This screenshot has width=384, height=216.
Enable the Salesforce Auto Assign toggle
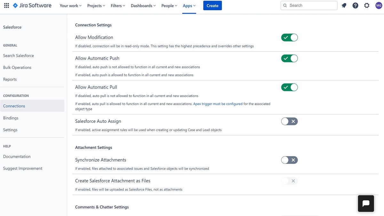[x=289, y=121]
